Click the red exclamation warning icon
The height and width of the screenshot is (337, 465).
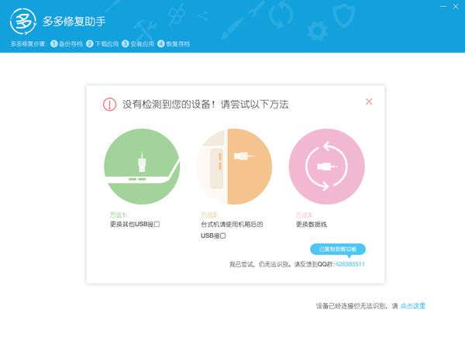tap(109, 105)
